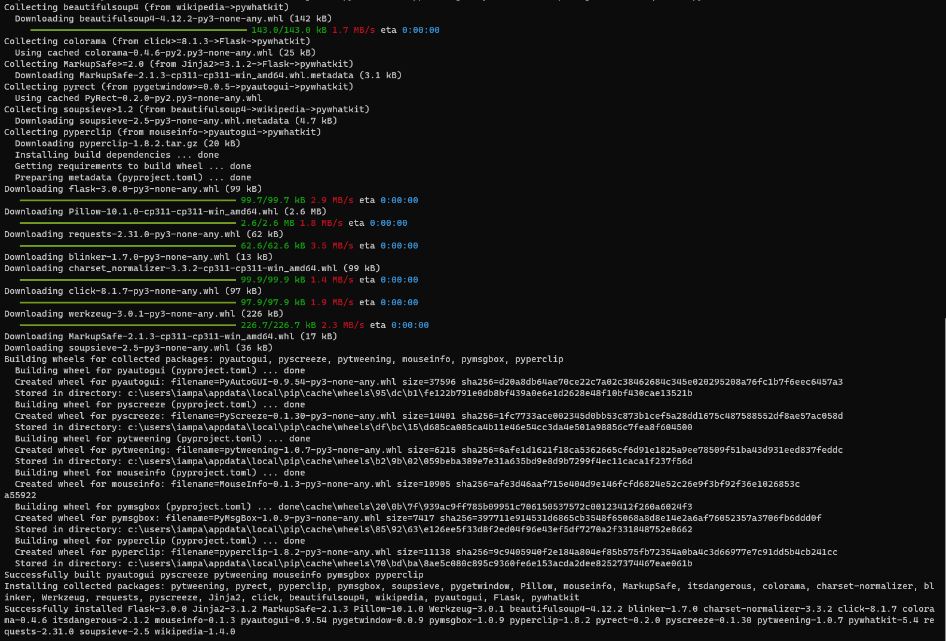Screen dimensions: 946x641
Task: Click the green progress bar beside "99.7/99.7 kB"
Action: [128, 200]
